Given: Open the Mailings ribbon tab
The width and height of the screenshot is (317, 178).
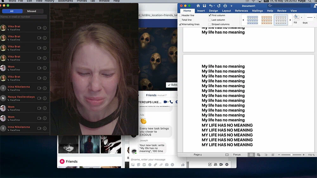Looking at the screenshot, I should [x=257, y=11].
